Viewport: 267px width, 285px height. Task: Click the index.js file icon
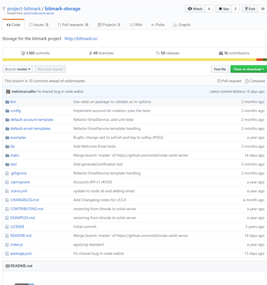(x=7, y=244)
